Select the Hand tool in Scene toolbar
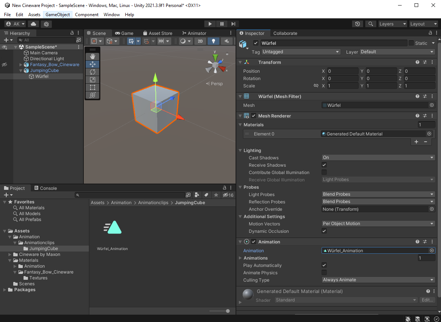 point(93,56)
